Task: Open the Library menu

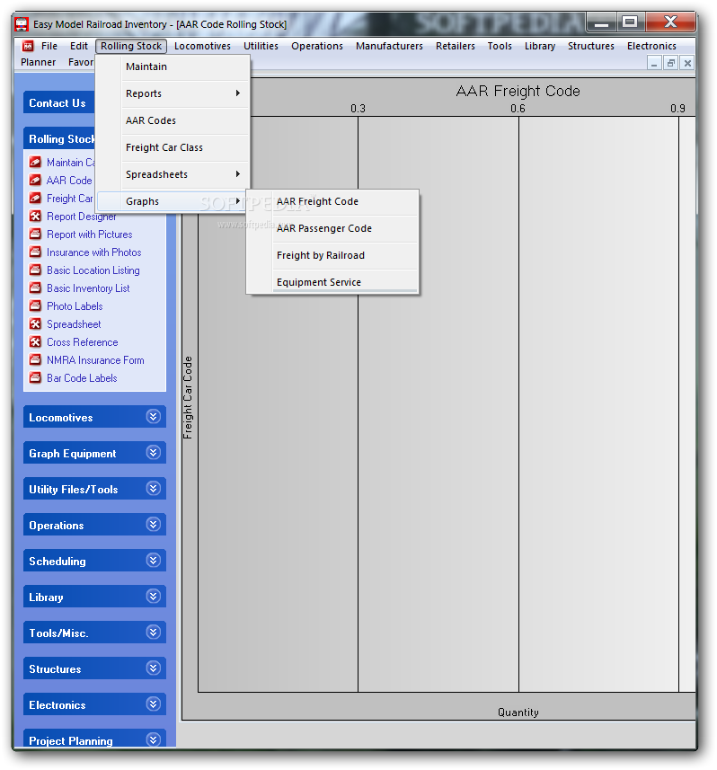Action: 540,46
